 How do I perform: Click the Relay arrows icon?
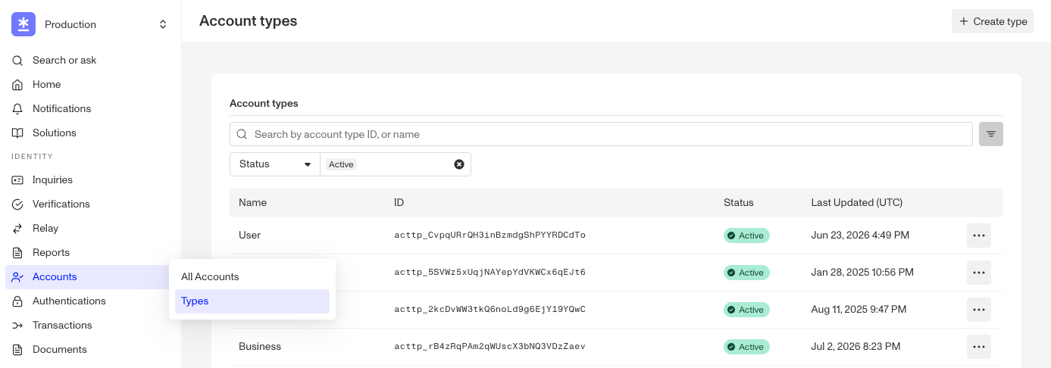pos(17,229)
